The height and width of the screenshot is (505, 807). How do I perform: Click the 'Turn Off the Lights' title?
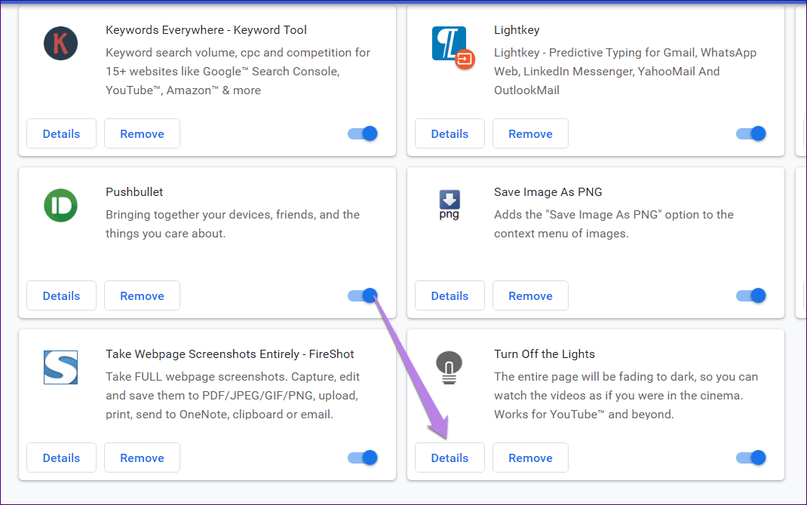pyautogui.click(x=545, y=354)
